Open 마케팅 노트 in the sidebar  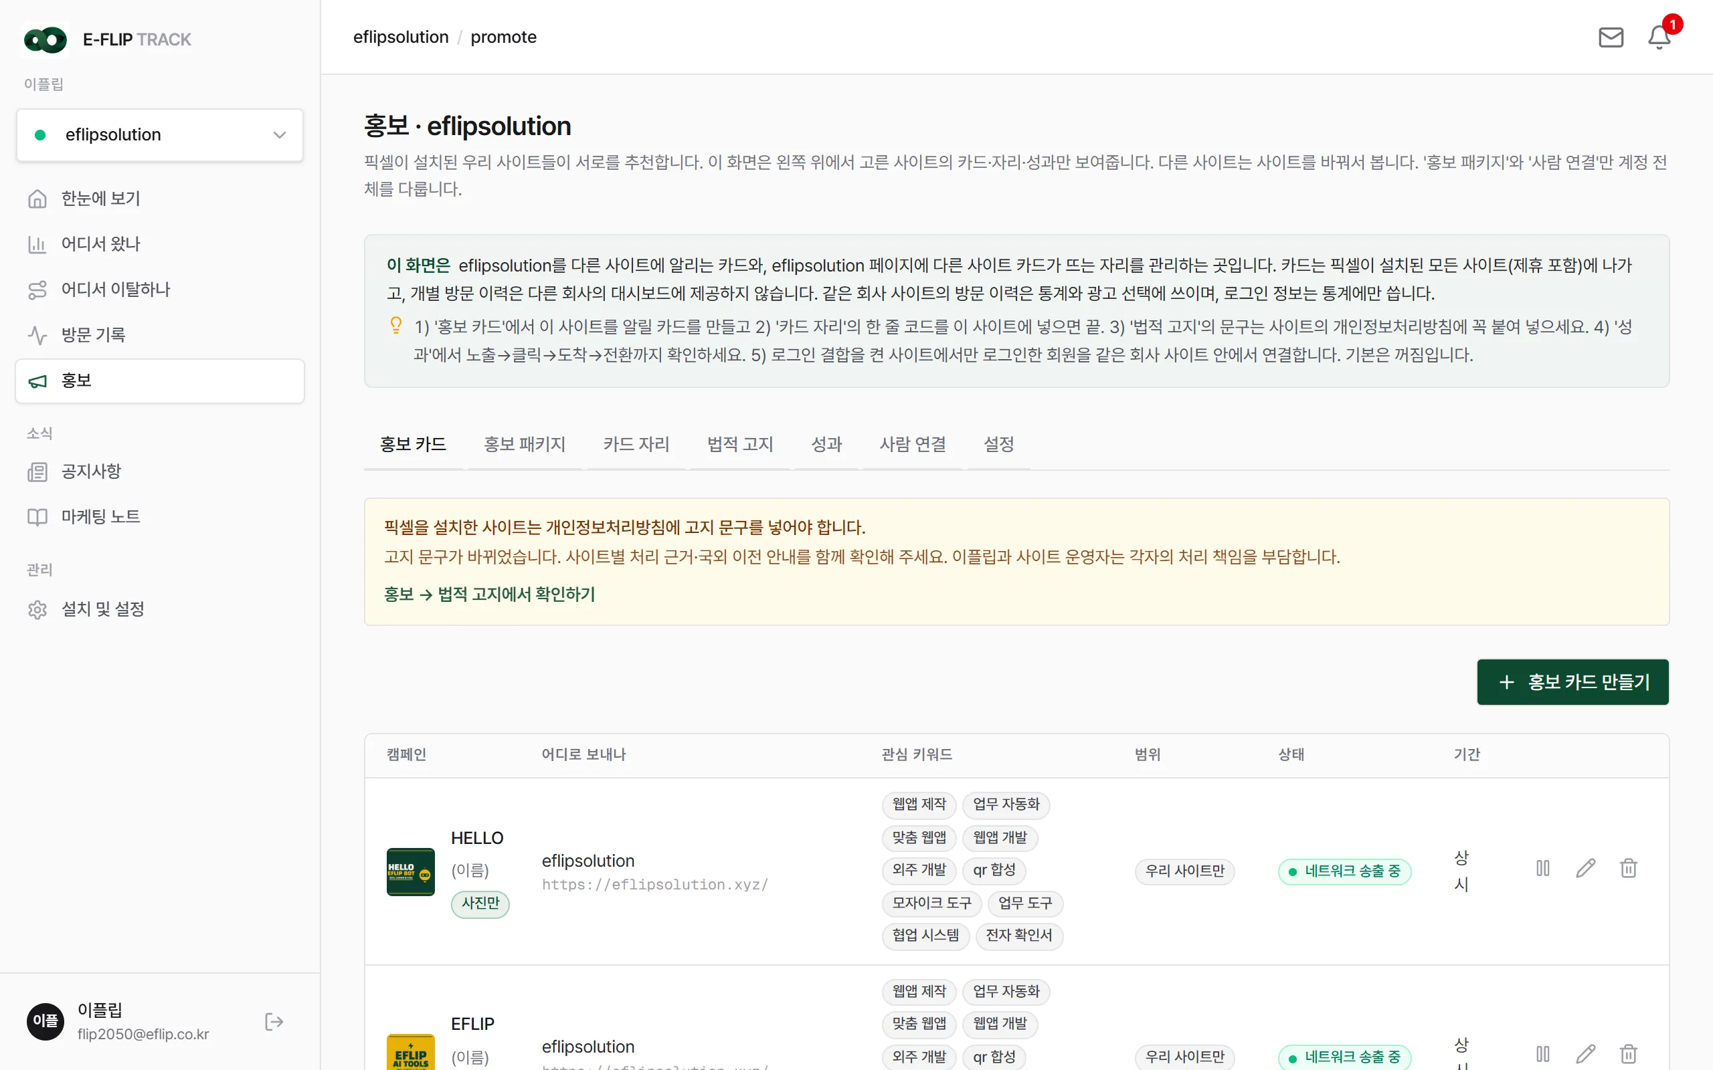click(x=160, y=516)
